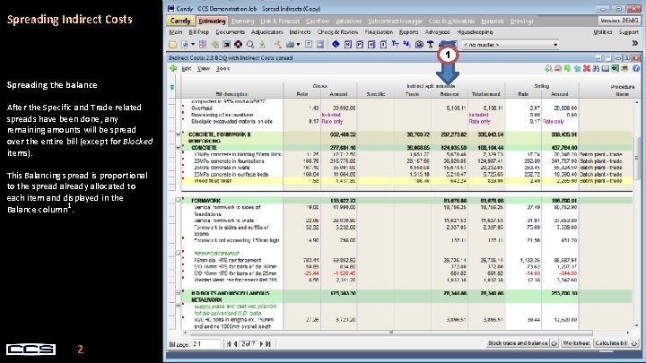Click the printer-like icon near help icon
The image size is (646, 363).
[625, 68]
